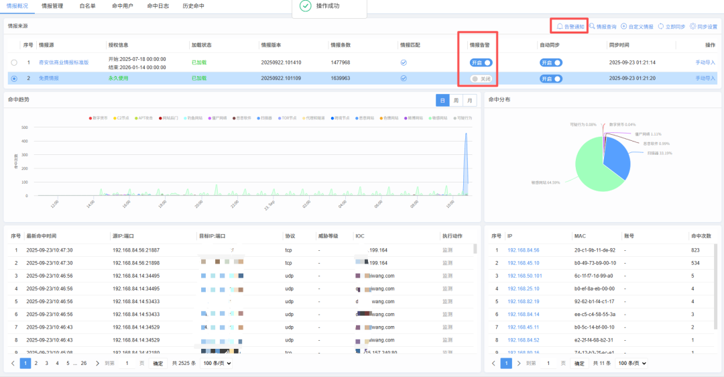
Task: Open the 100条/页 dropdown under hit log table
Action: click(217, 363)
